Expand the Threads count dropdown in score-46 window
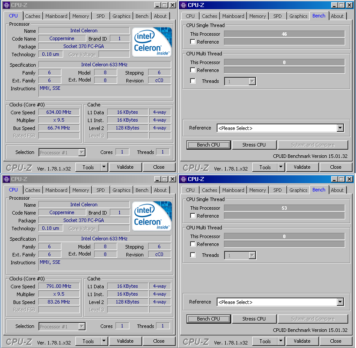 tap(252, 81)
